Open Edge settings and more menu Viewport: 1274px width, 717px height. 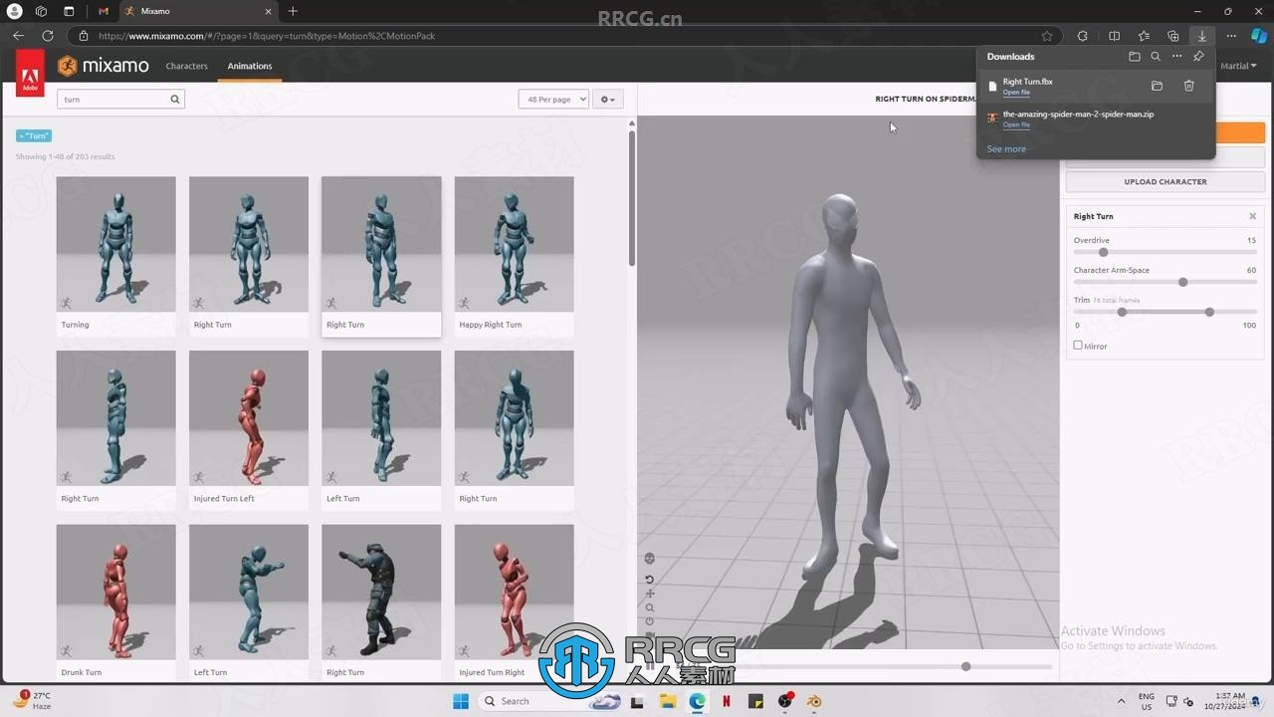point(1231,36)
